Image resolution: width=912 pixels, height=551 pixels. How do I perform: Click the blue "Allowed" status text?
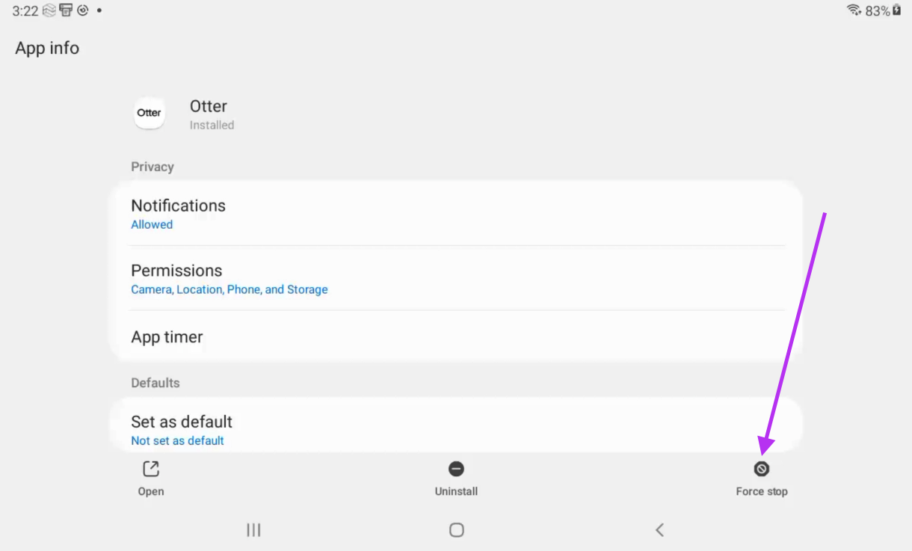pos(152,225)
